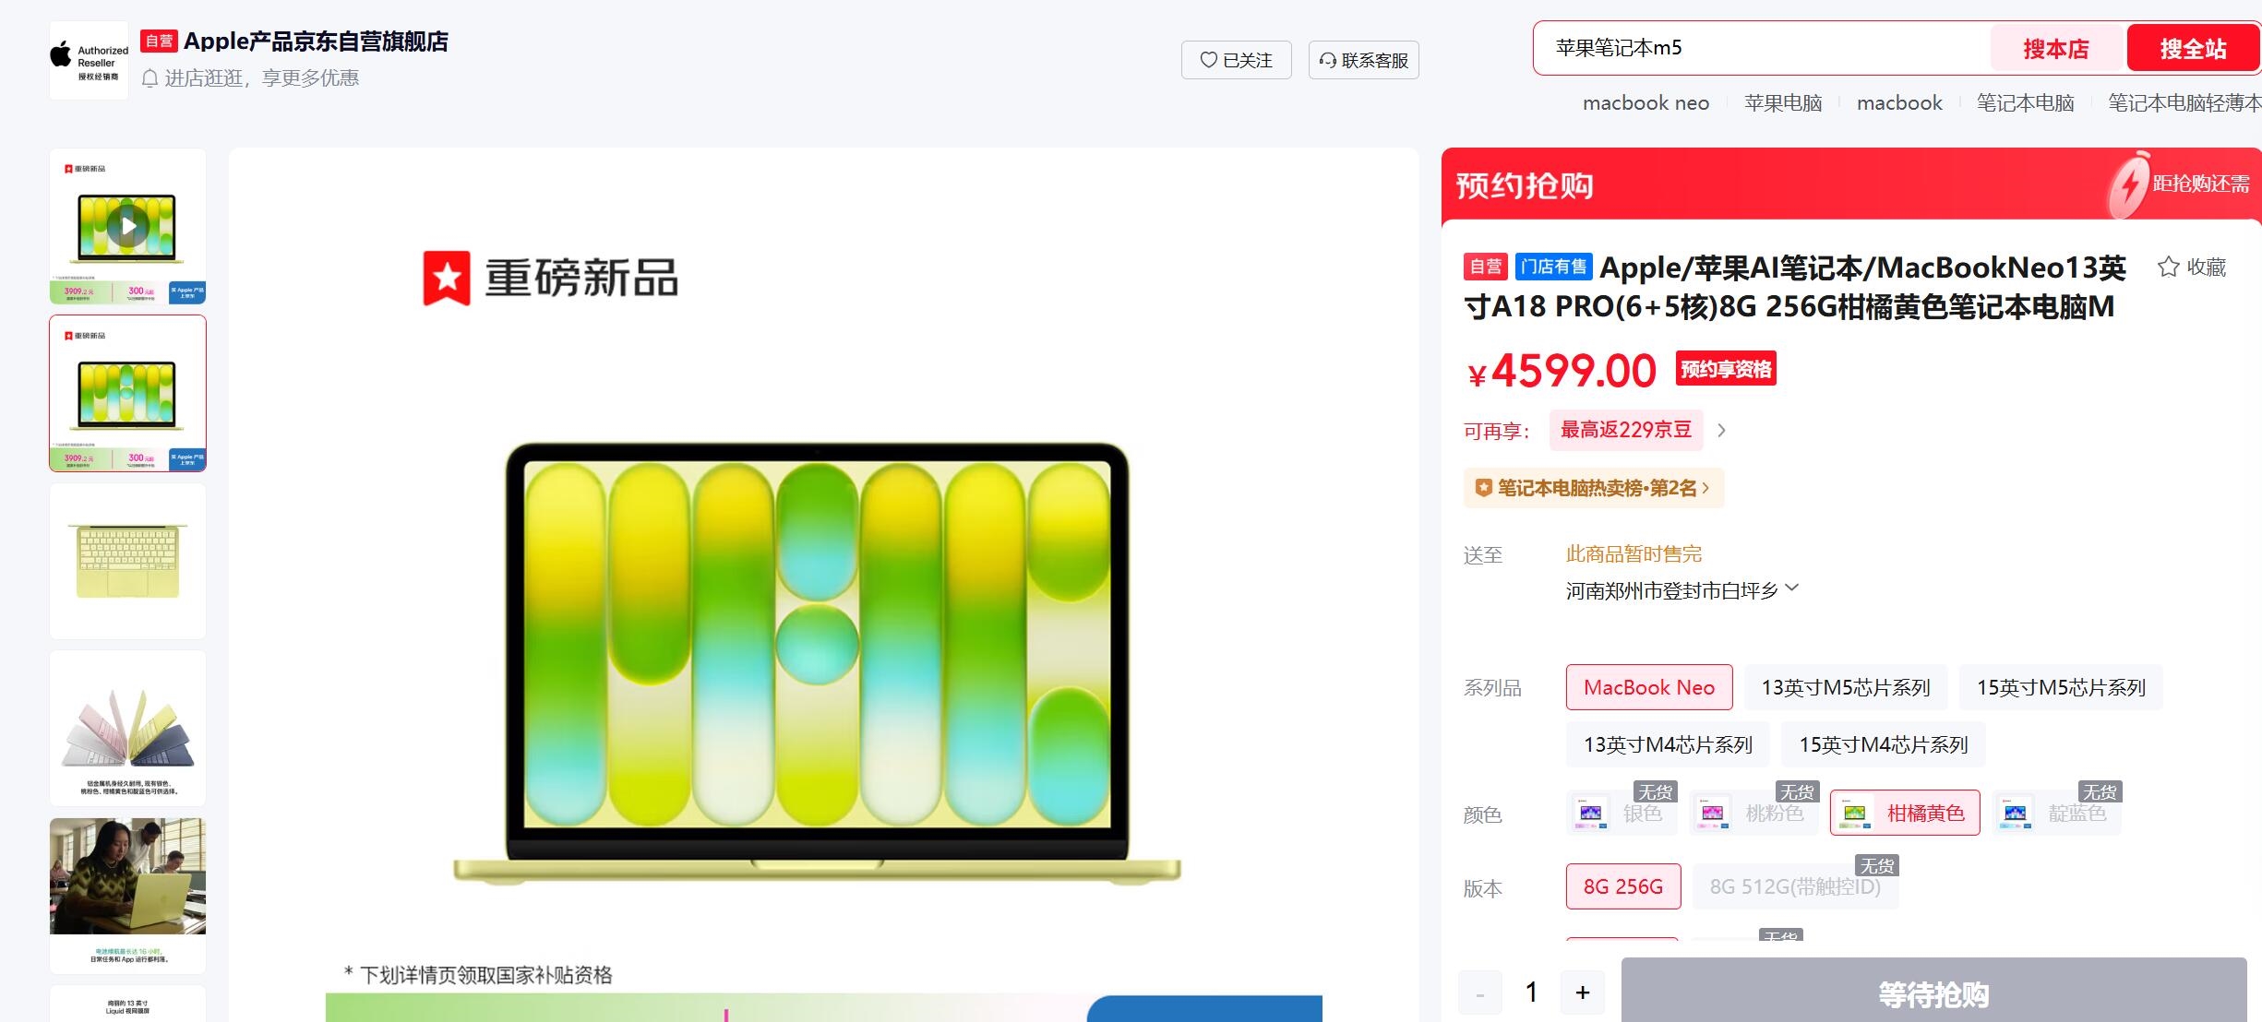
Task: Click the bell icon beside 进店逛逛
Action: [150, 79]
